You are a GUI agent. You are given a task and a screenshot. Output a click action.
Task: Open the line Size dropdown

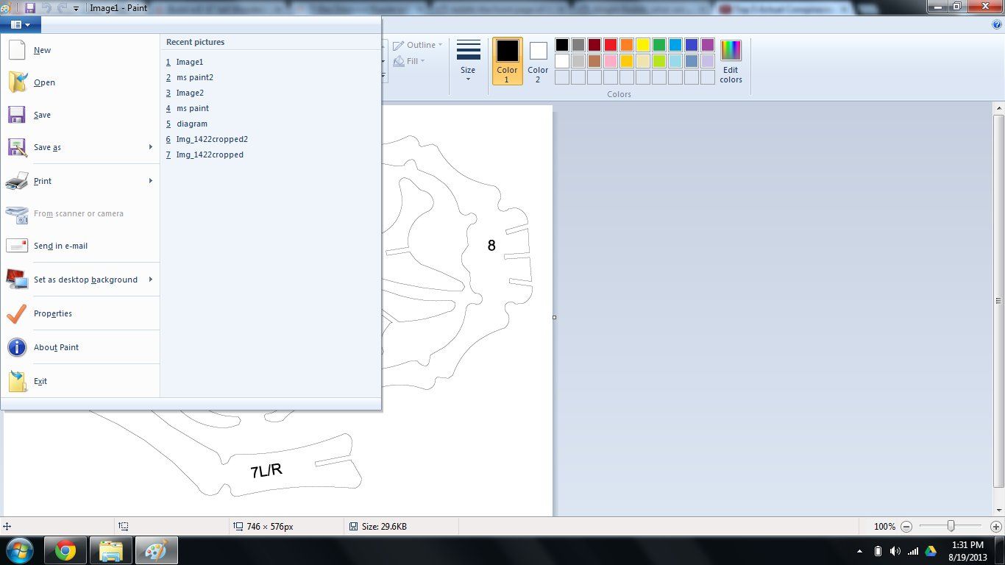(x=468, y=60)
